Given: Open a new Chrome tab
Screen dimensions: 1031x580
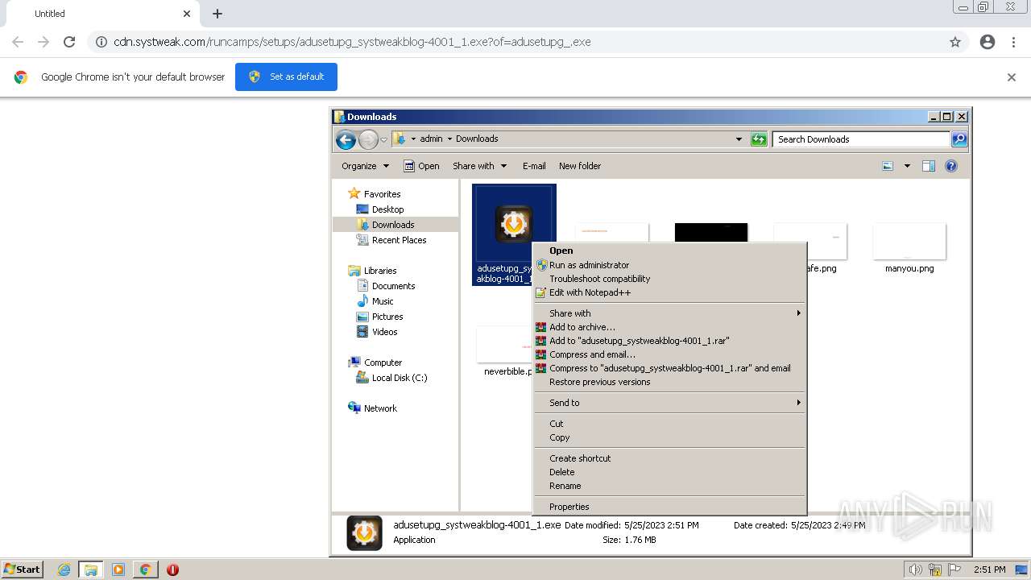Looking at the screenshot, I should 217,14.
